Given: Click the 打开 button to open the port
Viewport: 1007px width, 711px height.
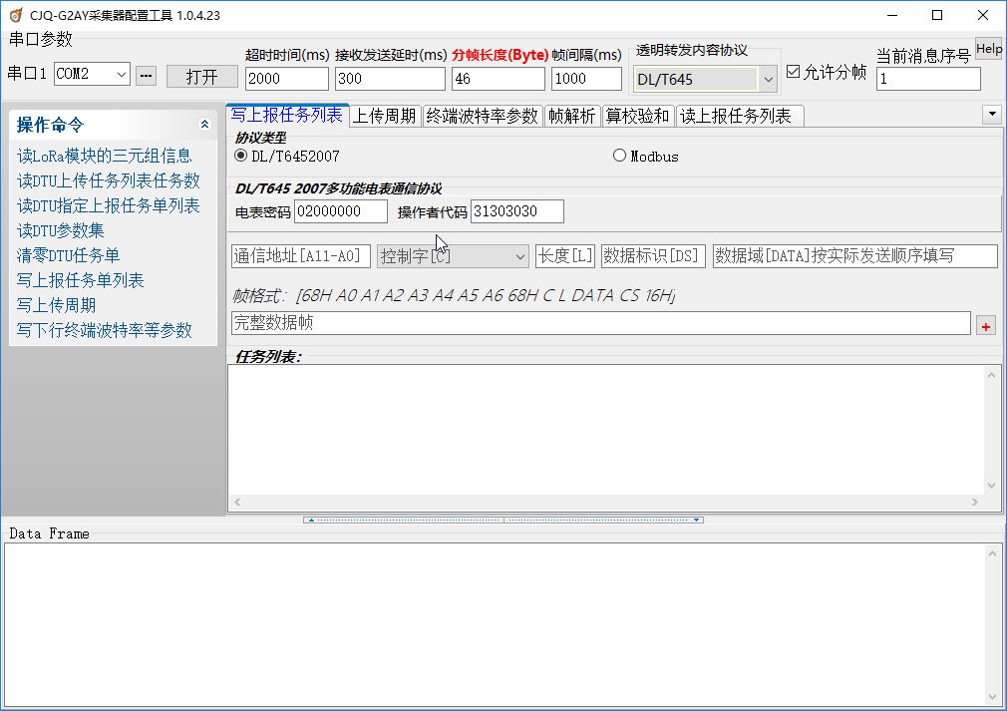Looking at the screenshot, I should click(201, 76).
